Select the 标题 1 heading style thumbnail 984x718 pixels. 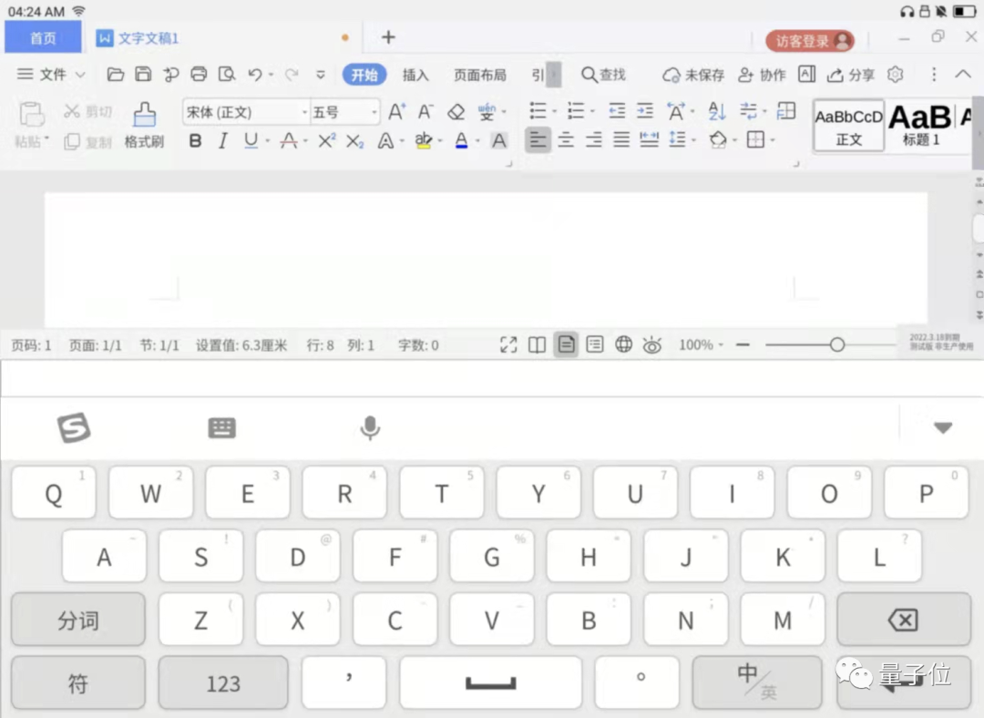point(920,125)
